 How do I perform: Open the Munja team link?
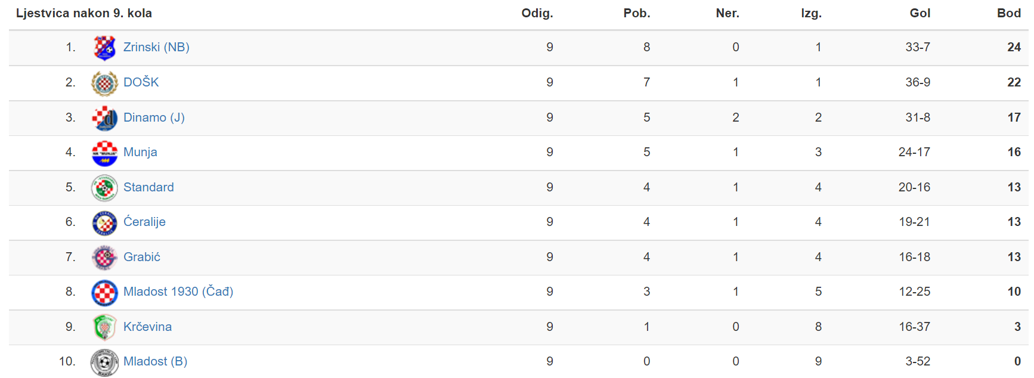tap(140, 152)
